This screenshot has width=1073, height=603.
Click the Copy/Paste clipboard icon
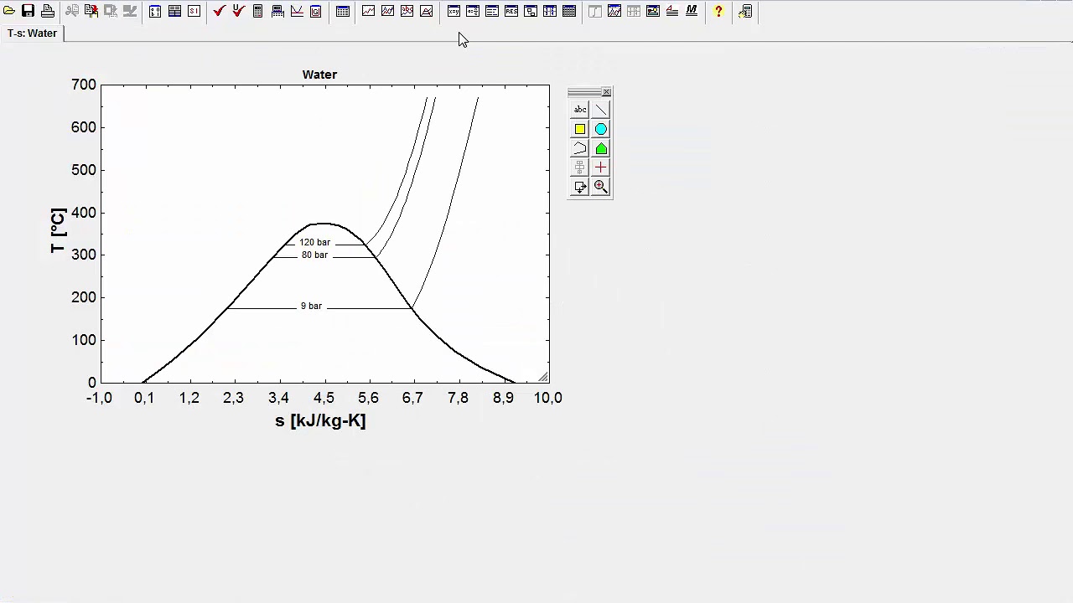tap(91, 11)
